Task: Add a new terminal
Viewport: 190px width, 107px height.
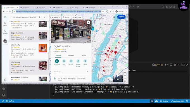Action: coord(165,65)
